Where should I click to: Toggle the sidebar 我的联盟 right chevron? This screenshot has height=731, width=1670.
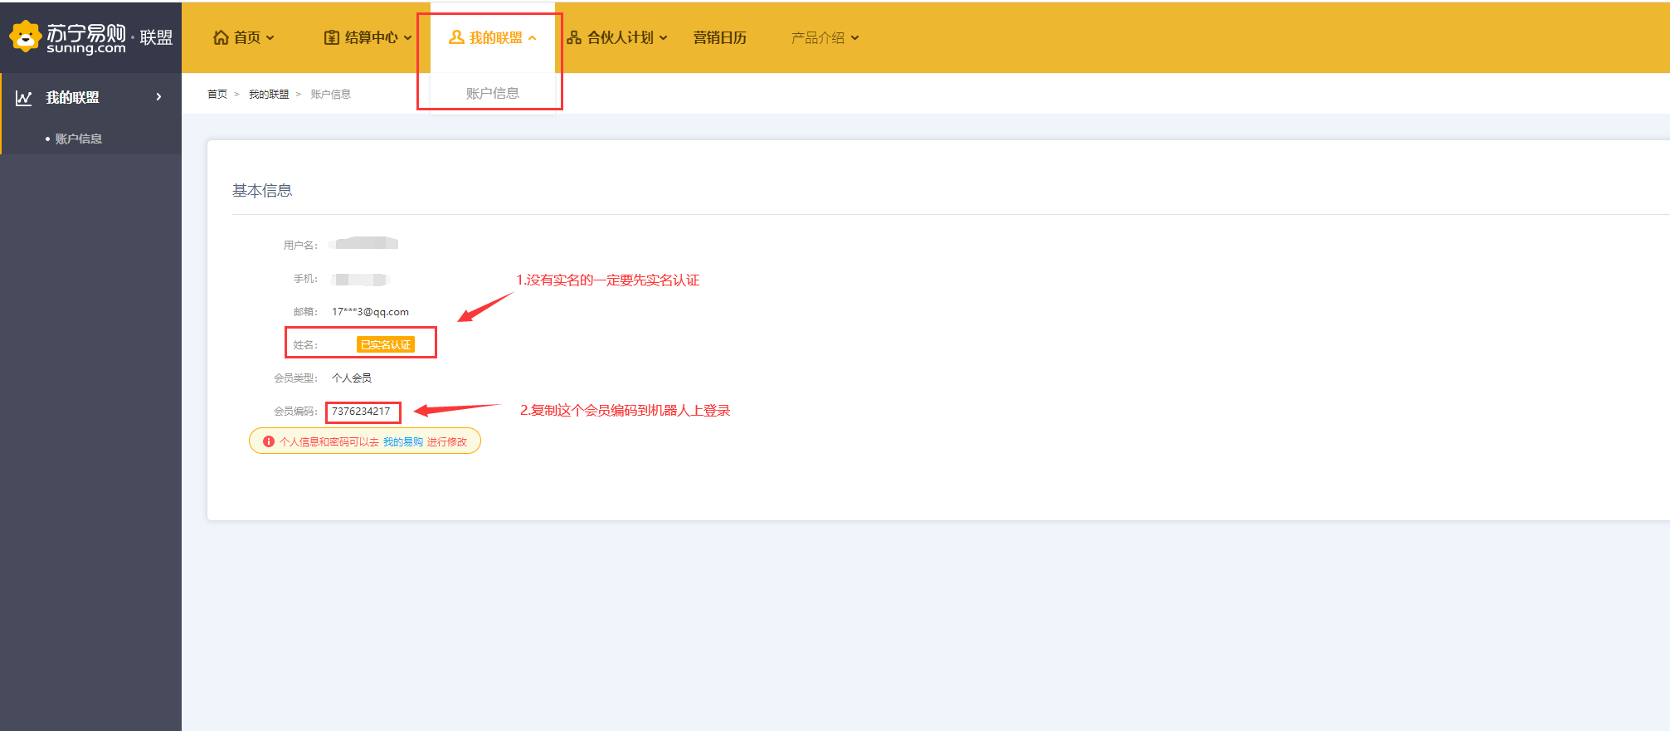pyautogui.click(x=158, y=97)
